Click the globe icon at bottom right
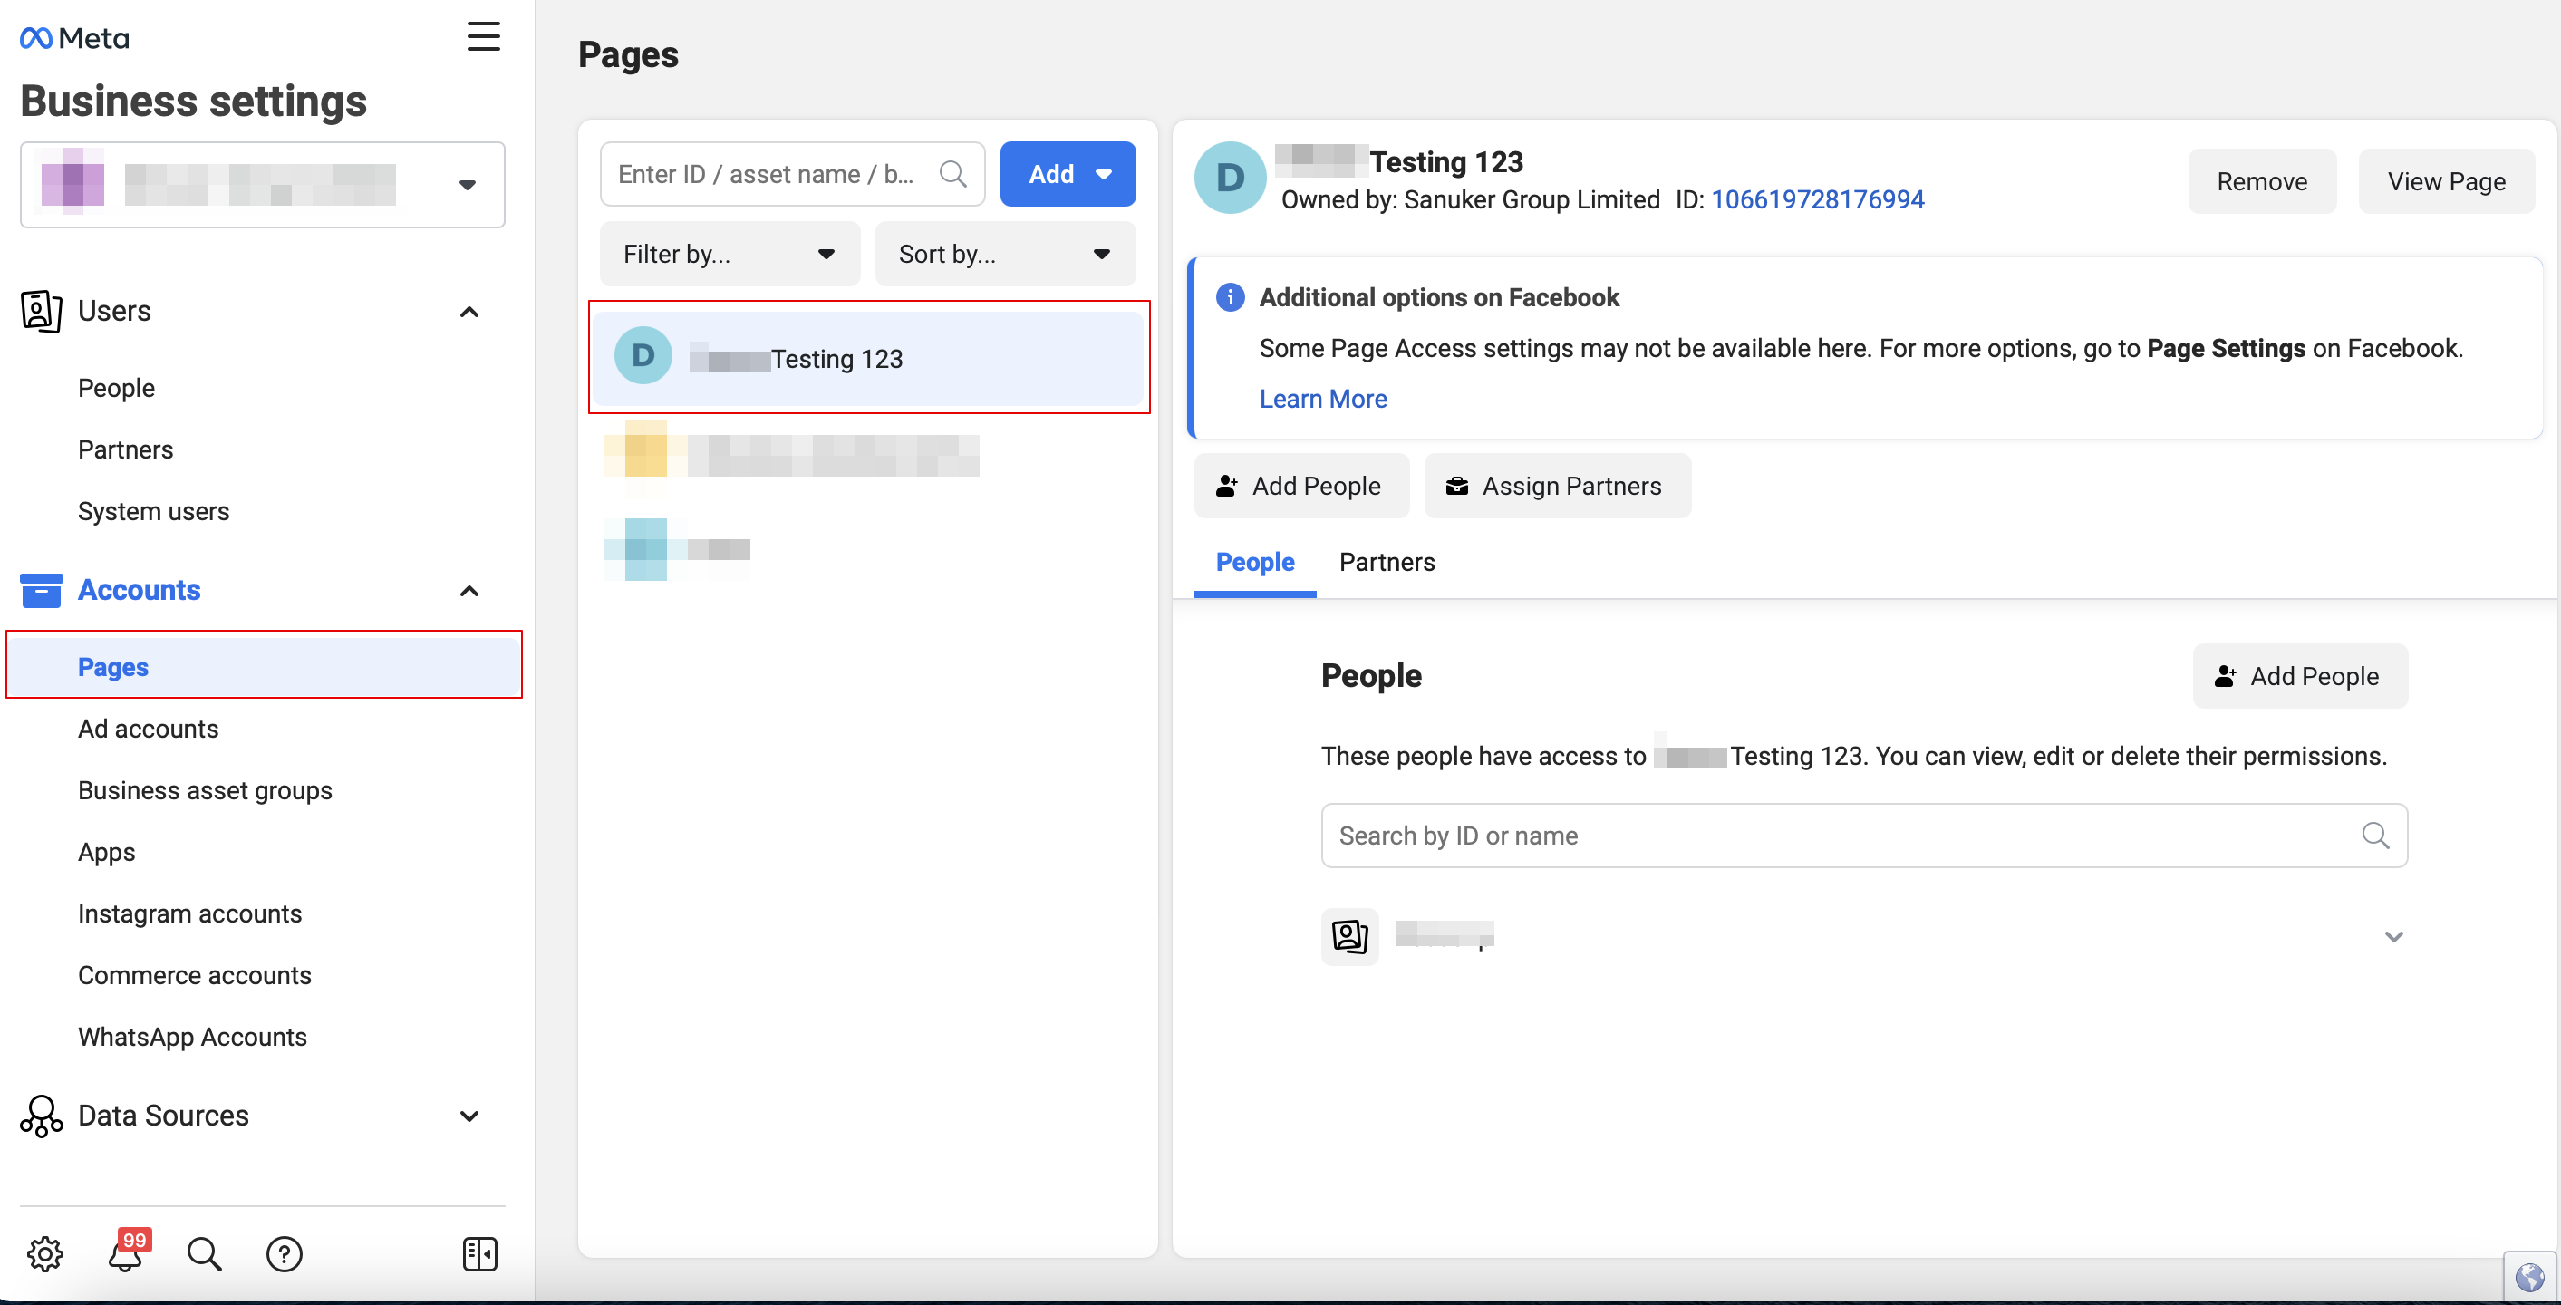 tap(2528, 1277)
